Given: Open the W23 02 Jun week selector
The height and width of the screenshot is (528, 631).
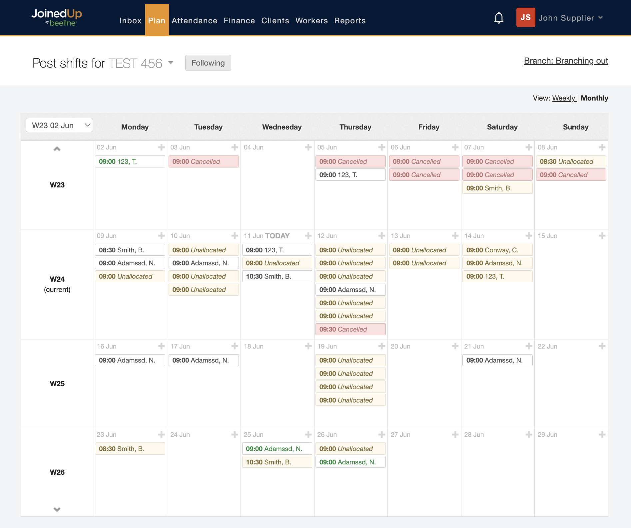Looking at the screenshot, I should [59, 126].
